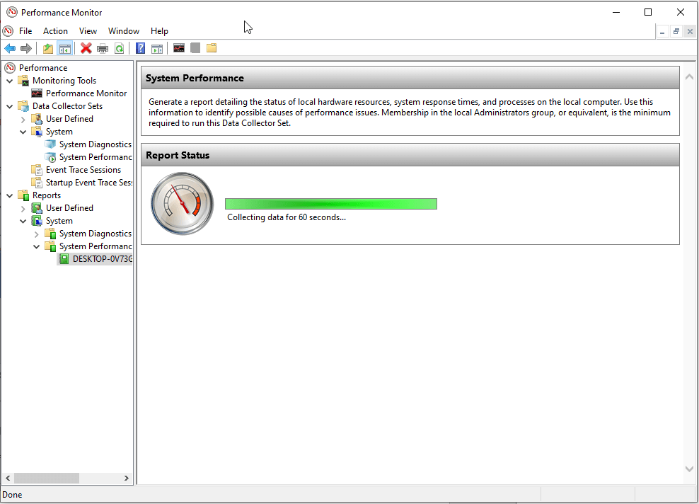Click the red Delete toolbar icon
699x504 pixels.
click(x=86, y=47)
